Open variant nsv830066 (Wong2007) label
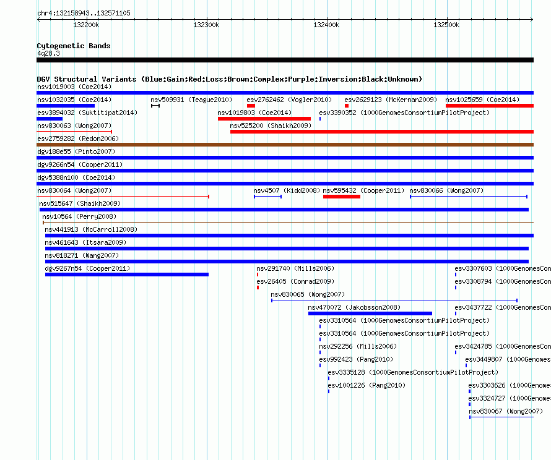The image size is (551, 460). point(446,190)
